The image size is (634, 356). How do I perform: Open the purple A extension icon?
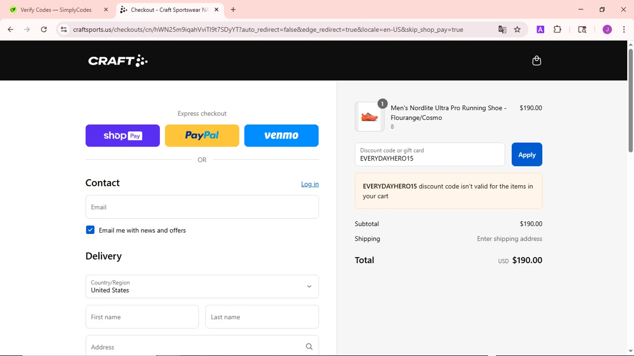[540, 30]
